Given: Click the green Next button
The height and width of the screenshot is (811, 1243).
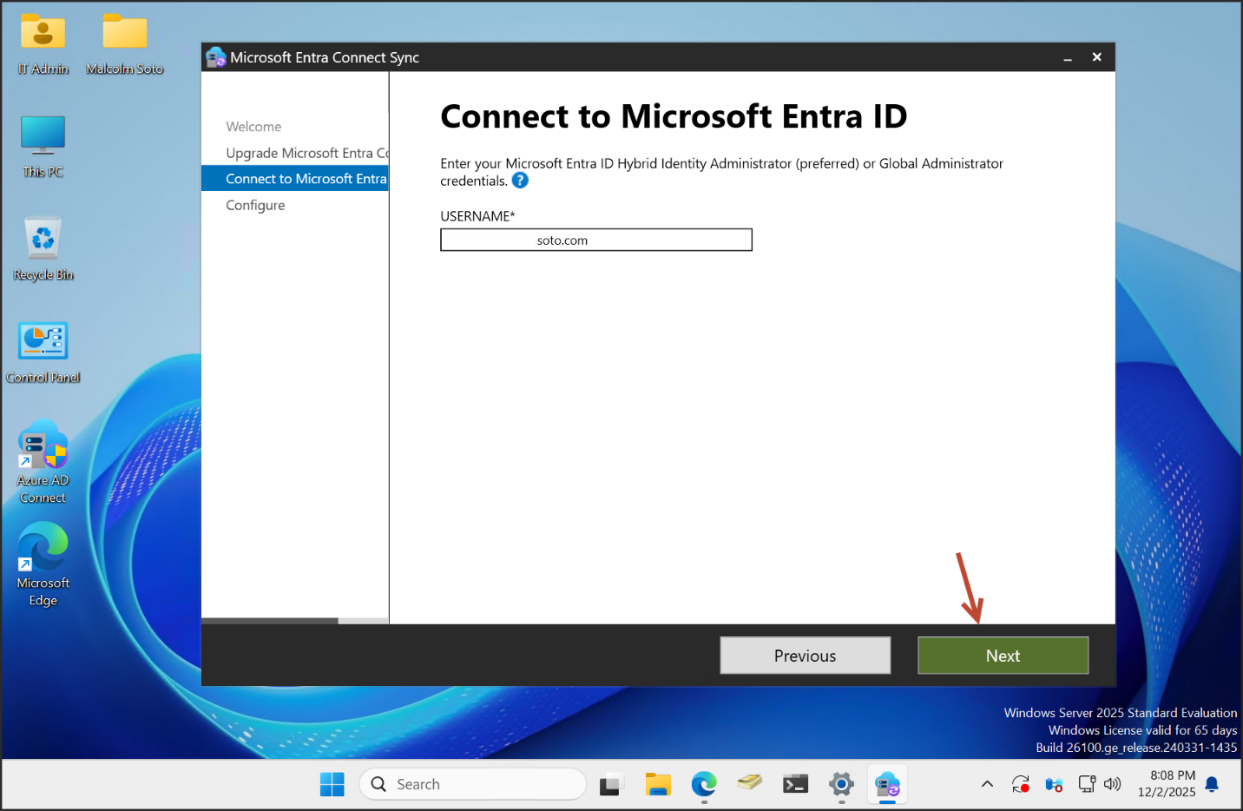Looking at the screenshot, I should click(1003, 656).
